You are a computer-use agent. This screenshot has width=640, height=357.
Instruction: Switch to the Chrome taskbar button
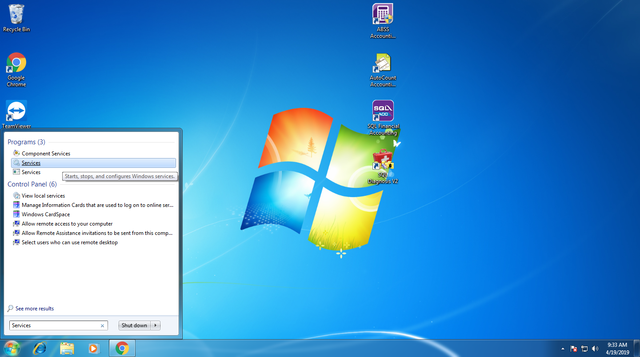click(x=122, y=348)
